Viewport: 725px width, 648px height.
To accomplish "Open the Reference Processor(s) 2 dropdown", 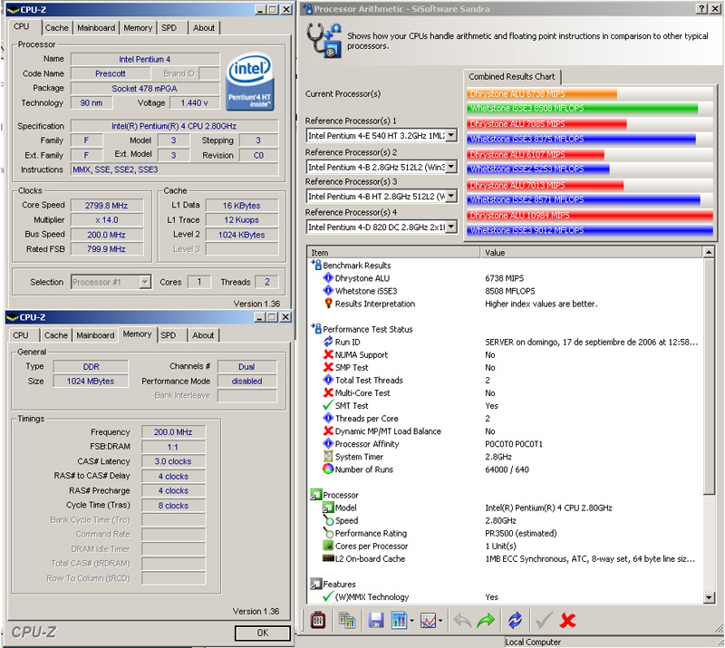I will (x=451, y=167).
